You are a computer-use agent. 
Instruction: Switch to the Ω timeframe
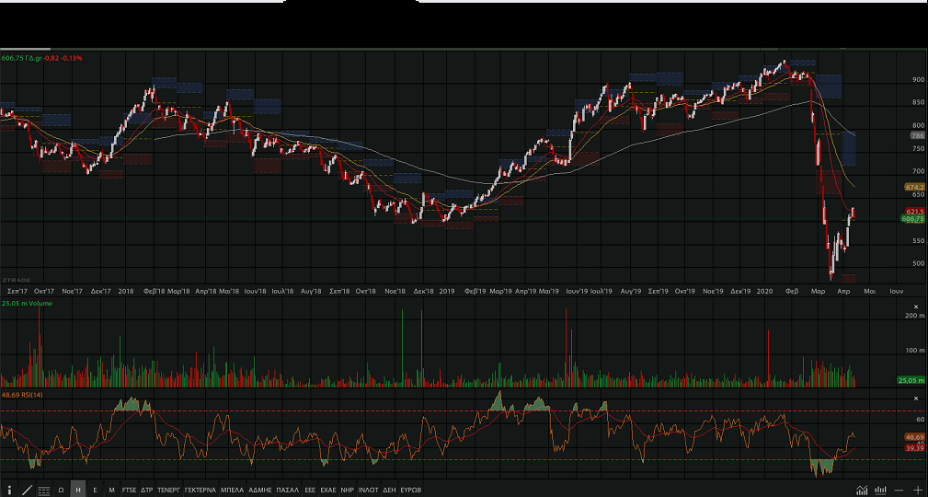point(61,490)
